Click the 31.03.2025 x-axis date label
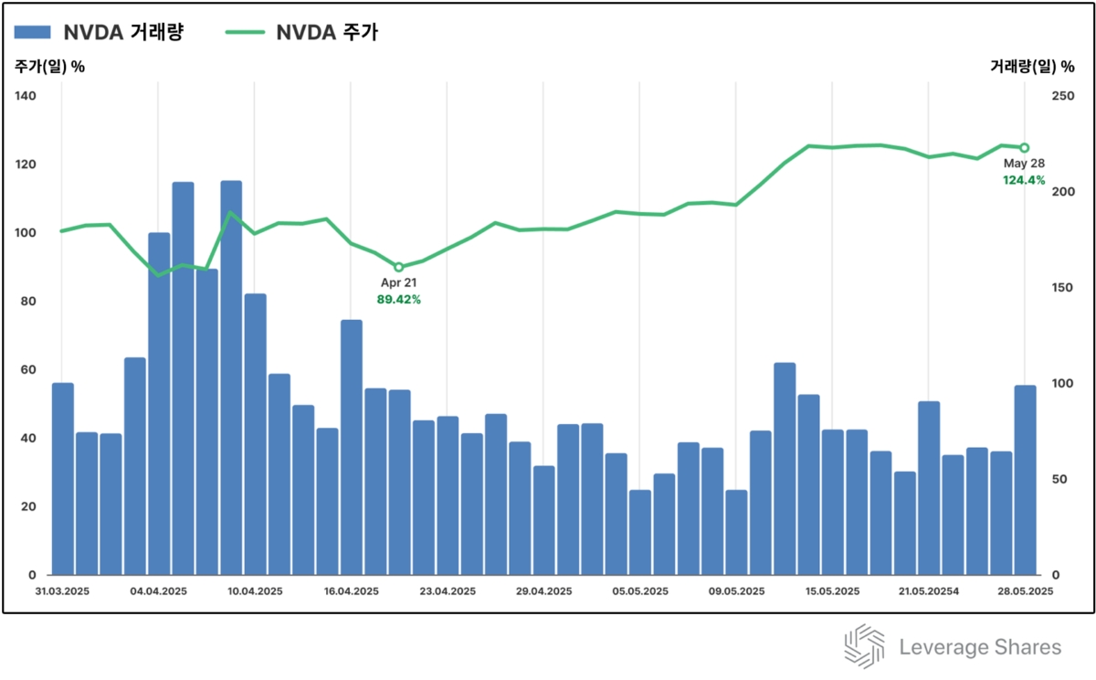1096x680 pixels. coord(62,591)
